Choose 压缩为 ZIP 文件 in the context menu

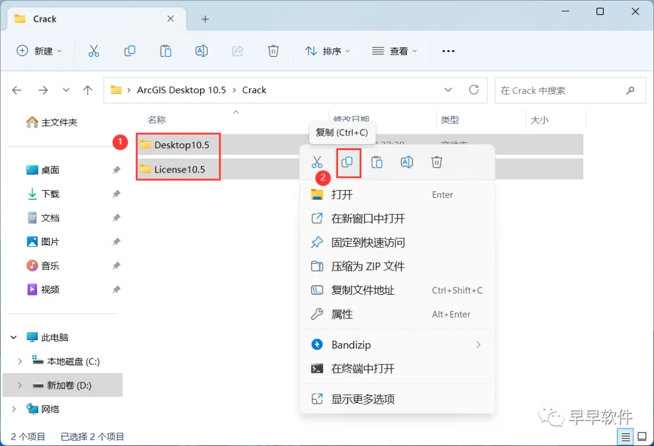397,266
